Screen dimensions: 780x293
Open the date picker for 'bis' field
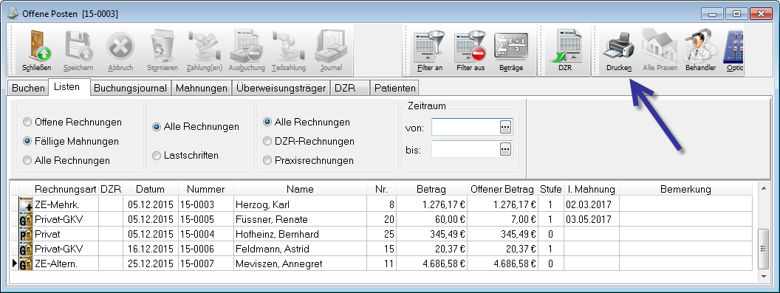(x=505, y=149)
